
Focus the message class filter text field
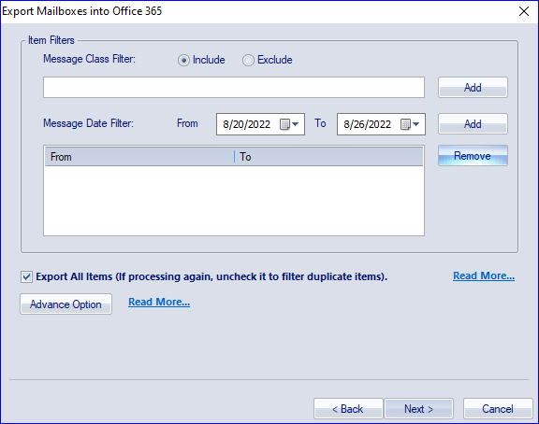[234, 88]
